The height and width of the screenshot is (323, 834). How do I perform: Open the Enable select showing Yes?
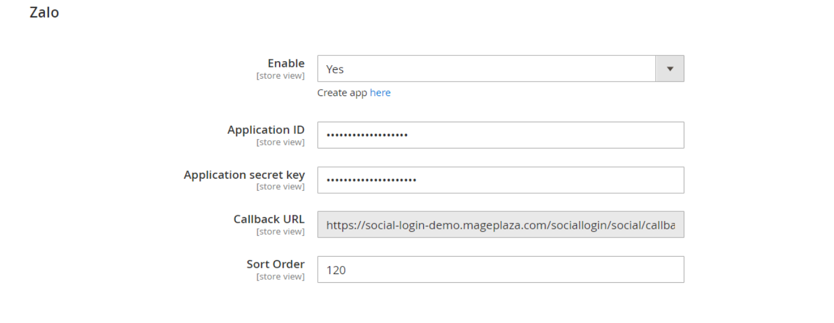(x=486, y=69)
